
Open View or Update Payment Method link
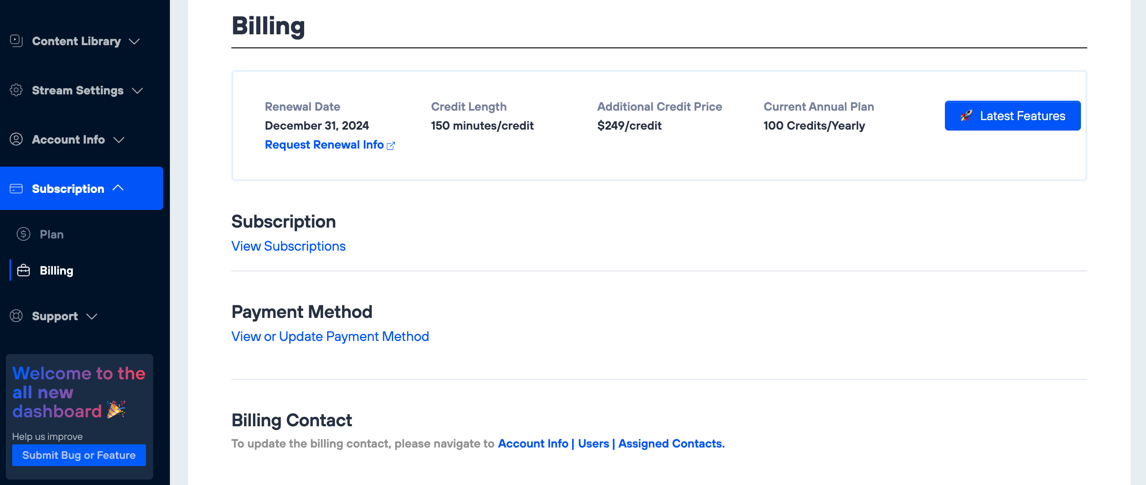[x=330, y=336]
